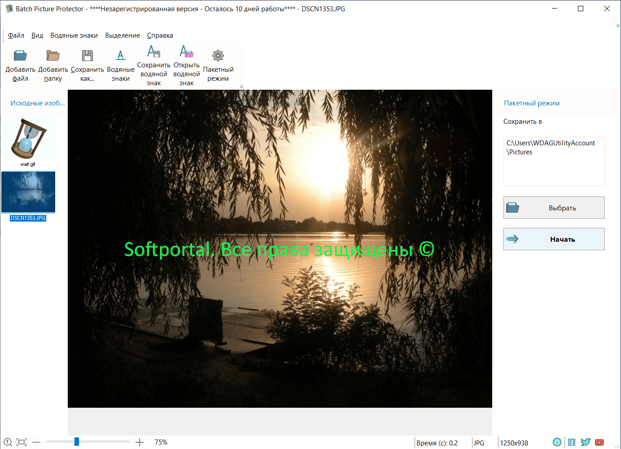Click the Начать button
The image size is (621, 449).
pyautogui.click(x=554, y=239)
